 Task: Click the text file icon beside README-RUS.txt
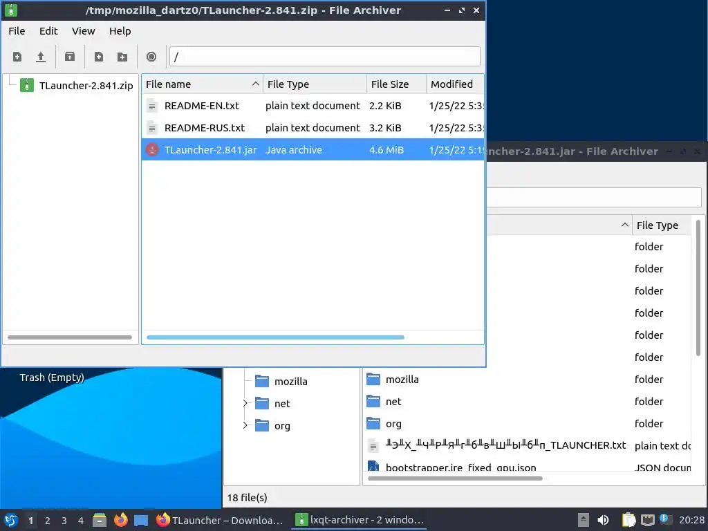coord(152,128)
